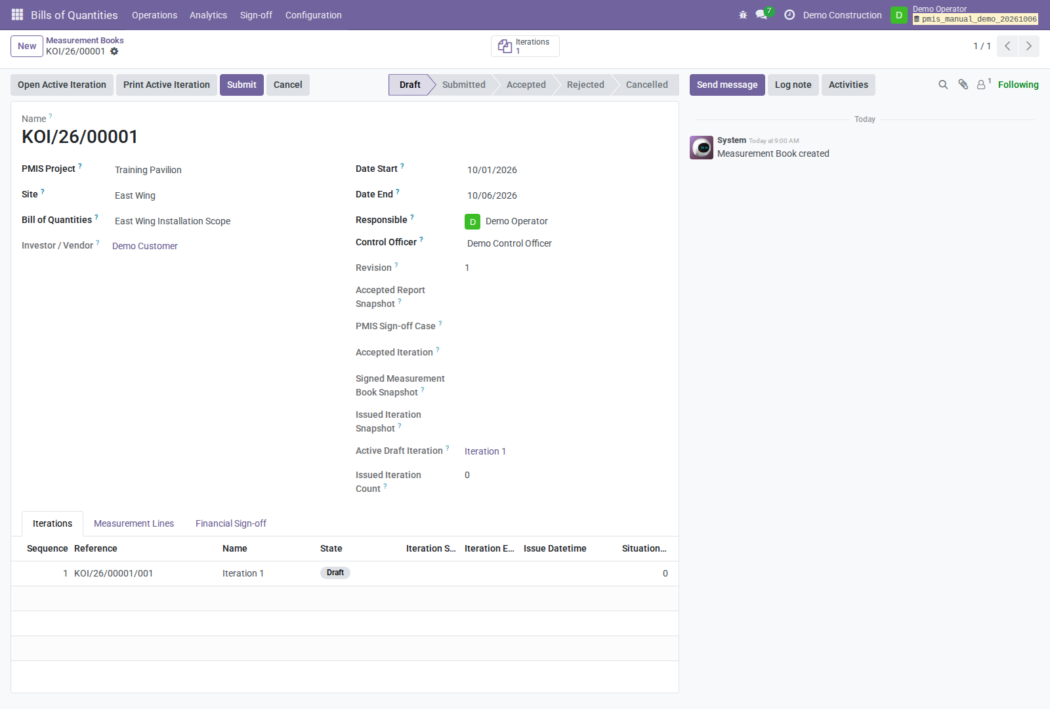Select the Iterations tab

pos(52,523)
